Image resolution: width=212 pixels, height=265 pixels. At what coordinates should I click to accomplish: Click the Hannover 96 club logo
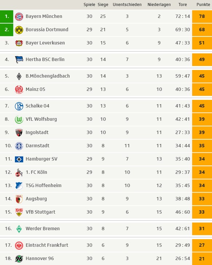click(x=19, y=258)
